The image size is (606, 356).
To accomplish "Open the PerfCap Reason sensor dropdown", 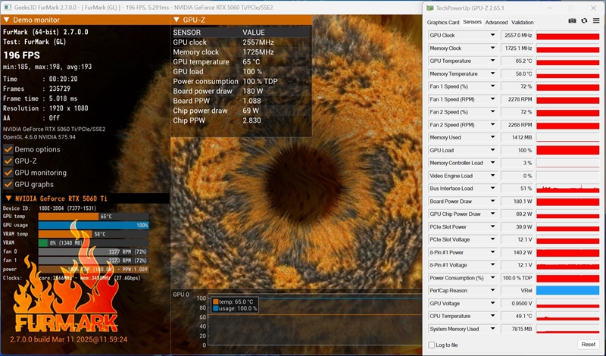I will point(494,290).
